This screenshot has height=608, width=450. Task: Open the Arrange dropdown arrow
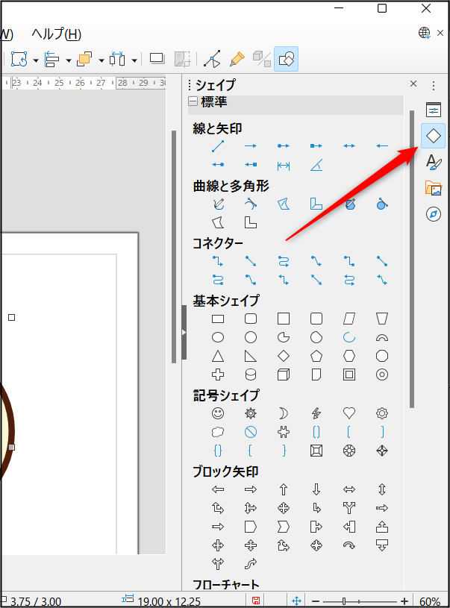pyautogui.click(x=101, y=60)
